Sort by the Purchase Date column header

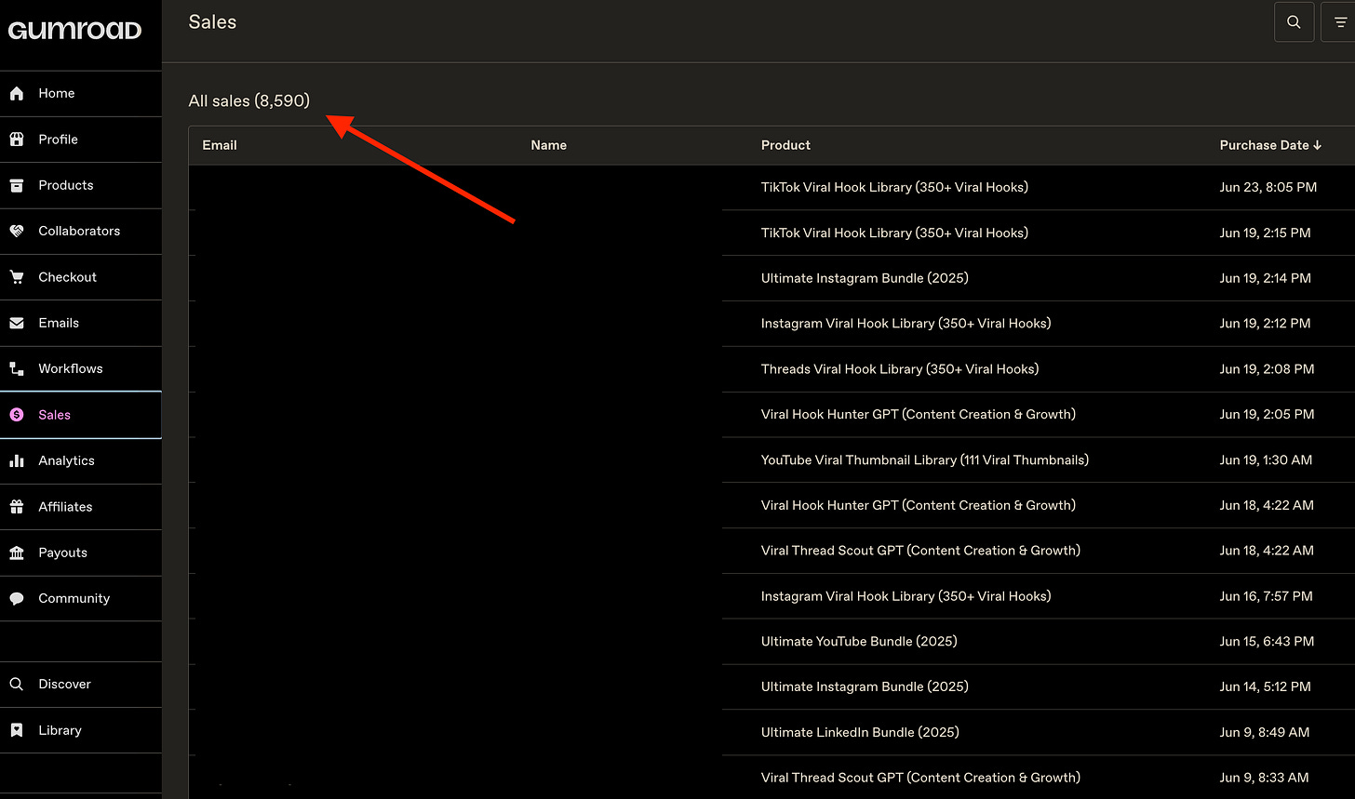coord(1270,145)
